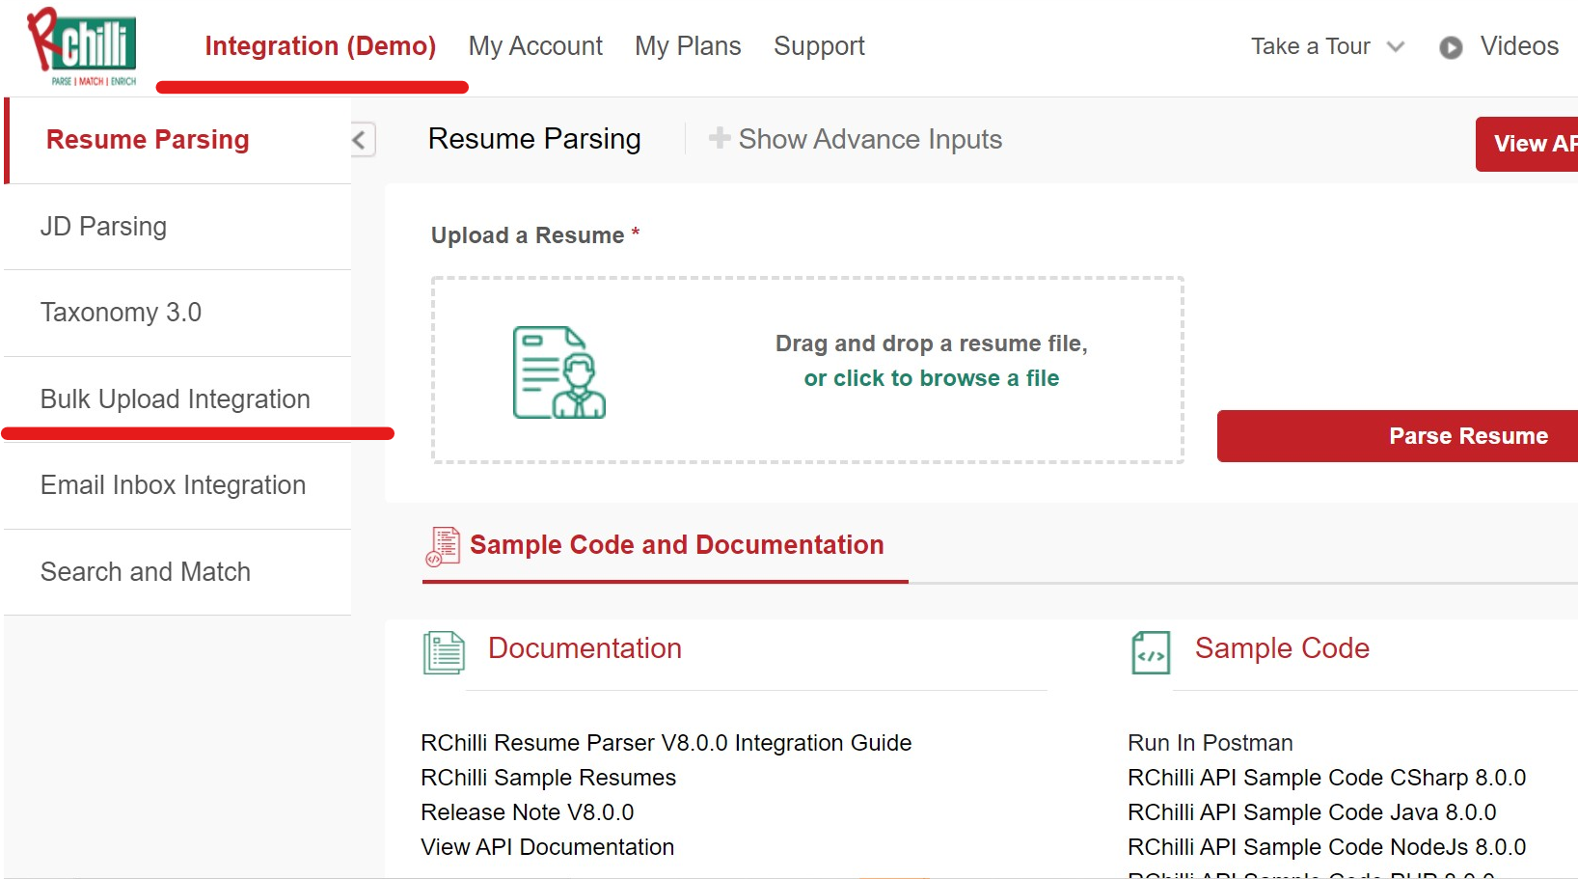Click the View API button

point(1527,144)
